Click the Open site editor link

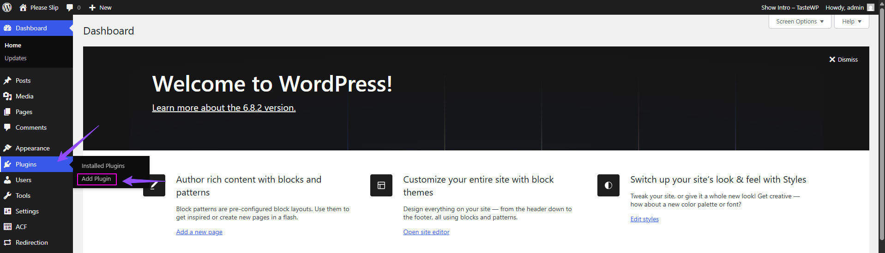pos(426,232)
